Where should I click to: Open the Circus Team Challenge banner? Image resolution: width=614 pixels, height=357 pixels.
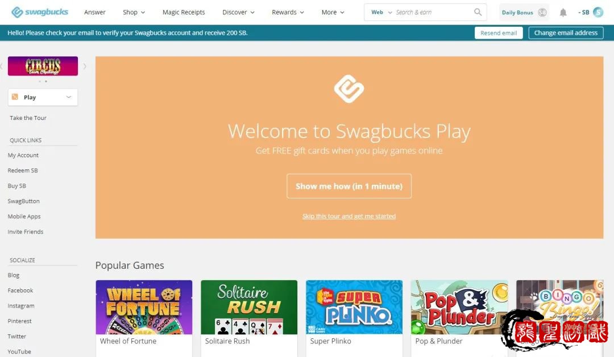[x=43, y=66]
